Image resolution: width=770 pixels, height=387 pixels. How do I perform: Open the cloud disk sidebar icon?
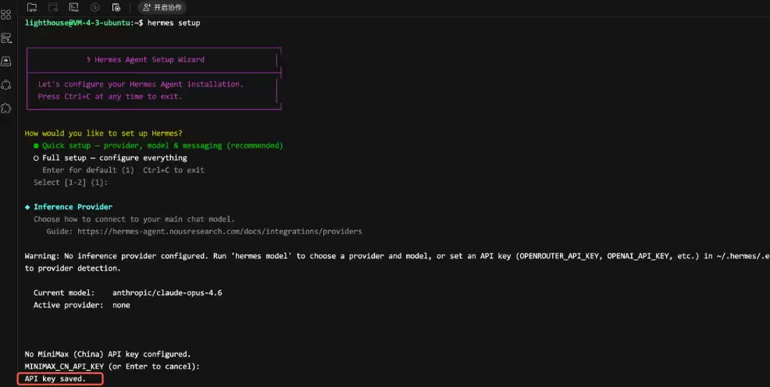pos(6,62)
